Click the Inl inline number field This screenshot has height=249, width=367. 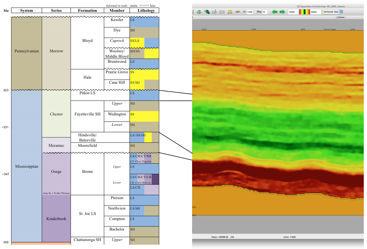click(x=250, y=12)
